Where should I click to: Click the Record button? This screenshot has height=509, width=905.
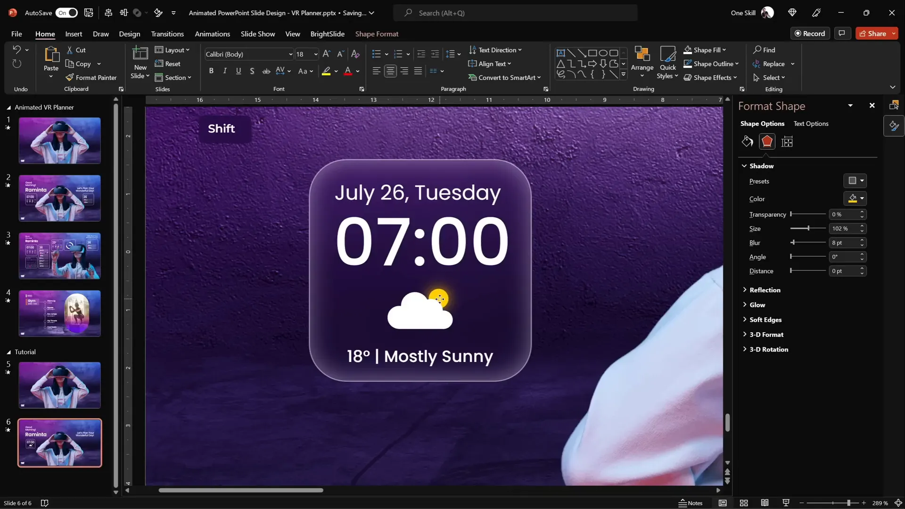(x=810, y=33)
